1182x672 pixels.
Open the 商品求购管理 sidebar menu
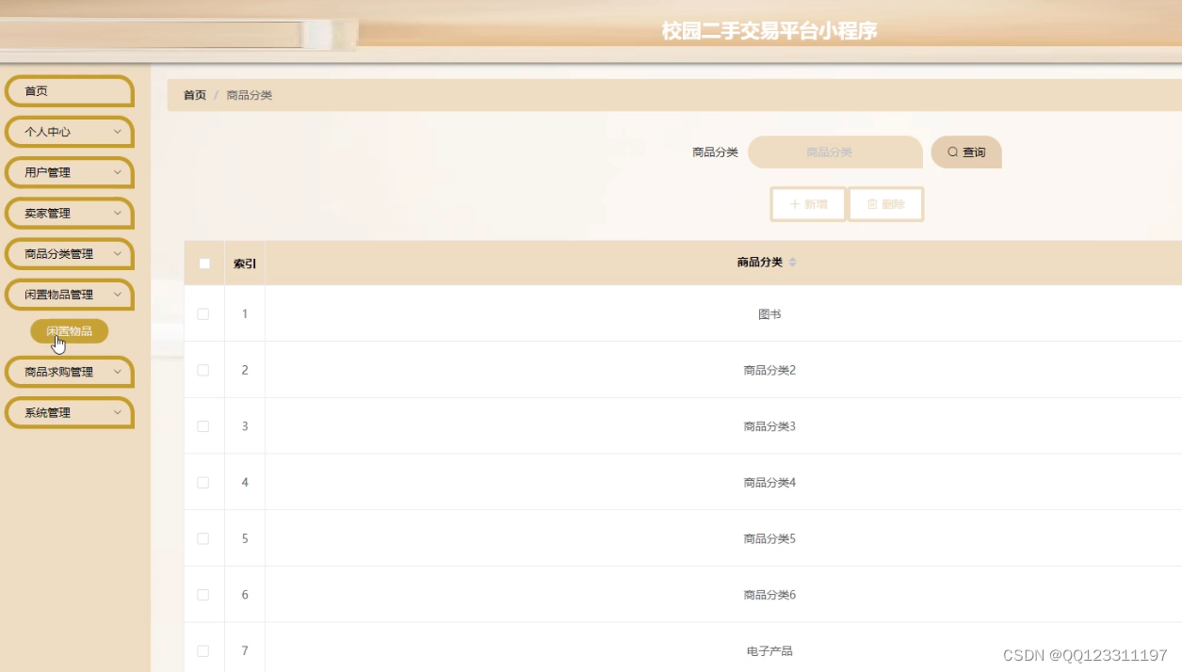click(69, 372)
